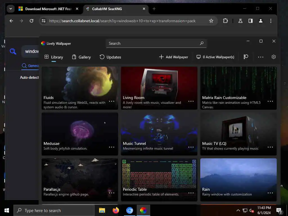Select the Music Tunnel wallpaper
The width and height of the screenshot is (288, 216).
(x=159, y=134)
